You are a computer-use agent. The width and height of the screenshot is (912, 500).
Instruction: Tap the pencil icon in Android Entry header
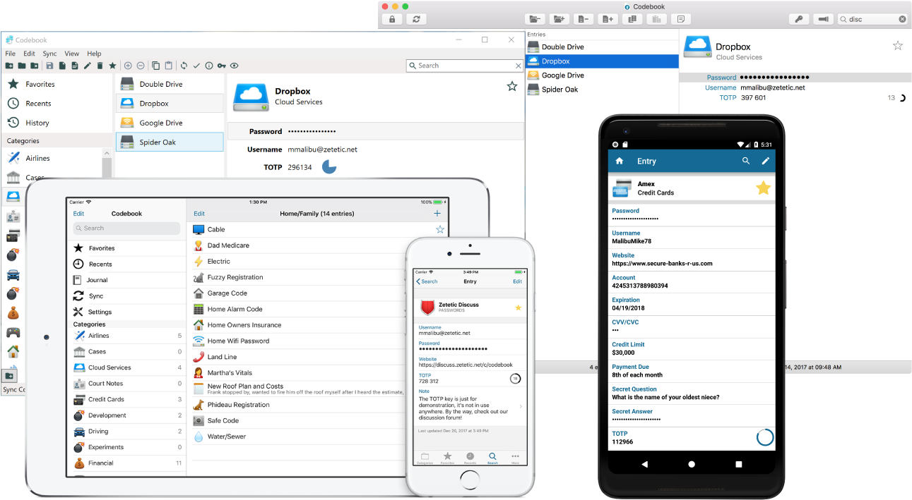tap(765, 161)
